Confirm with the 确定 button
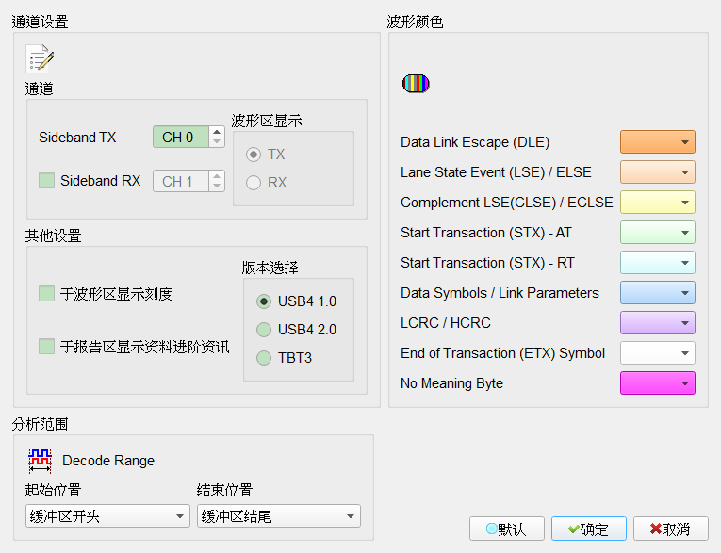Screen dimensions: 721x553 (x=588, y=529)
